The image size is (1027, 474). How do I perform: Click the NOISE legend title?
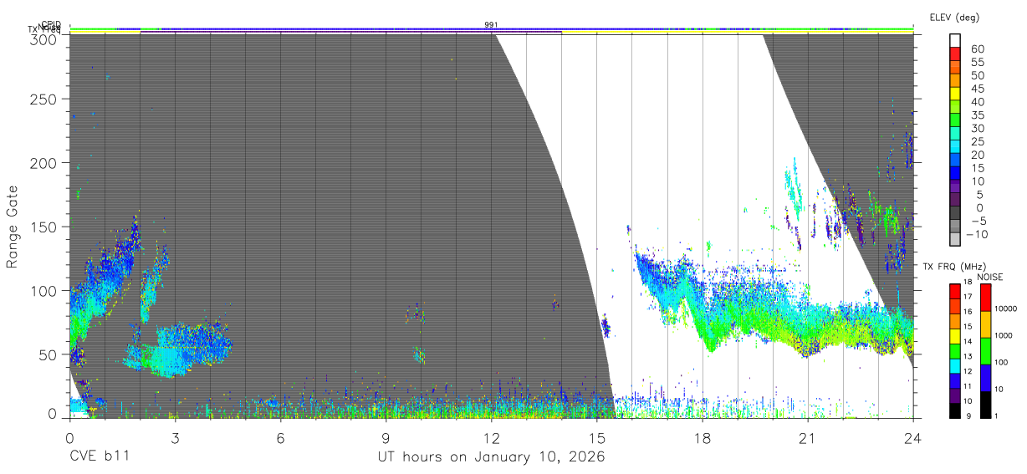tap(989, 277)
